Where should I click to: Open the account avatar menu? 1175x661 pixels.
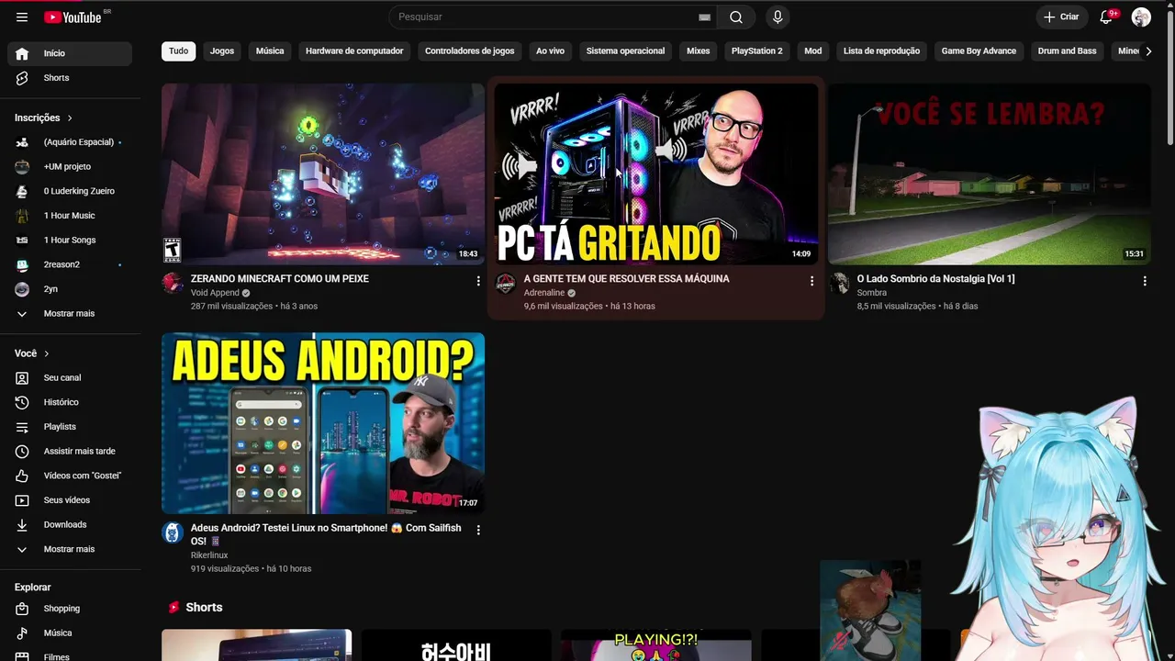[1141, 17]
